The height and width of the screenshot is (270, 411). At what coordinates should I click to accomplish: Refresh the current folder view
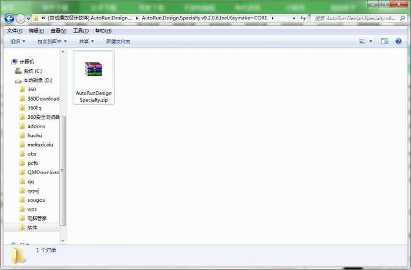tap(304, 18)
